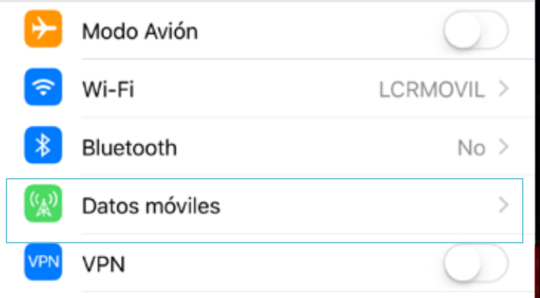Click the Datos móviles chevron arrow
The width and height of the screenshot is (540, 298).
point(504,205)
